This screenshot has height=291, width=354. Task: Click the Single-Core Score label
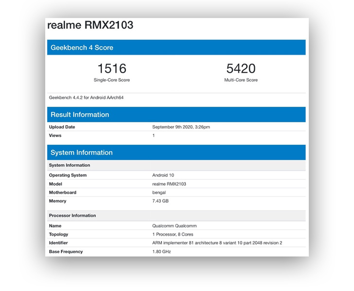click(112, 80)
